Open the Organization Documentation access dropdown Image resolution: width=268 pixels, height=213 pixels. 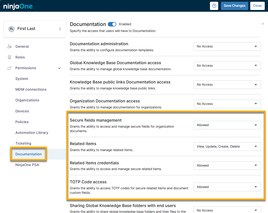pos(227,104)
